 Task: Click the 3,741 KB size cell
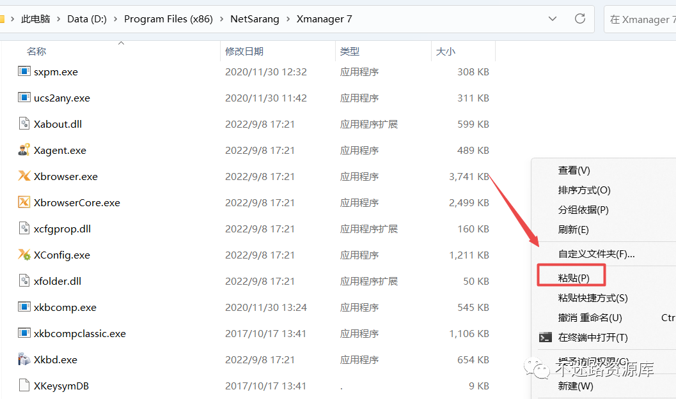[x=469, y=176]
